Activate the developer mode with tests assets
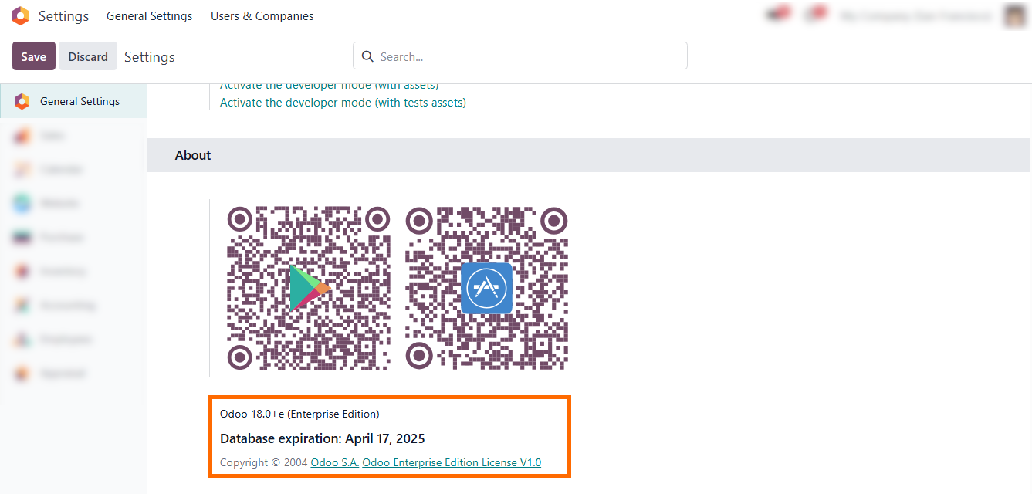 click(343, 102)
